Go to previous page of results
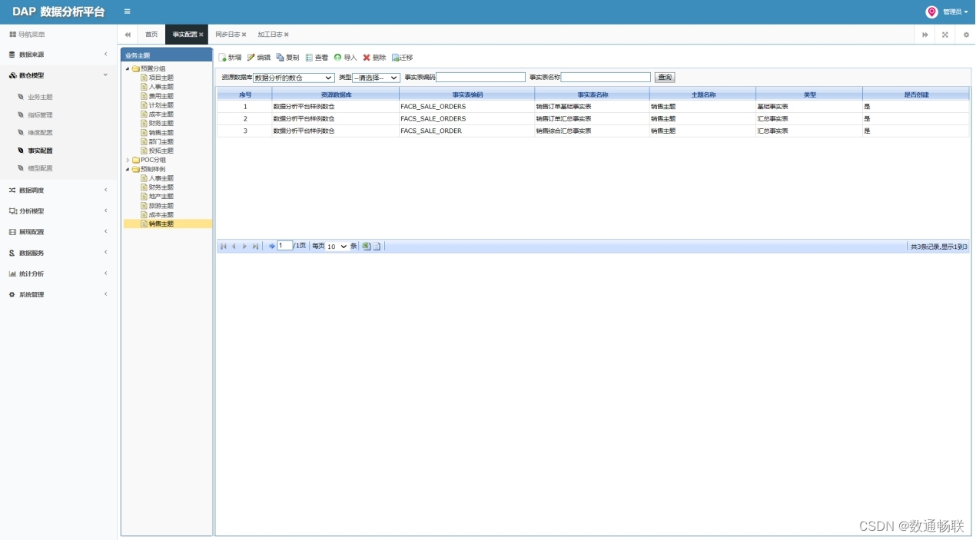This screenshot has height=540, width=976. 234,247
